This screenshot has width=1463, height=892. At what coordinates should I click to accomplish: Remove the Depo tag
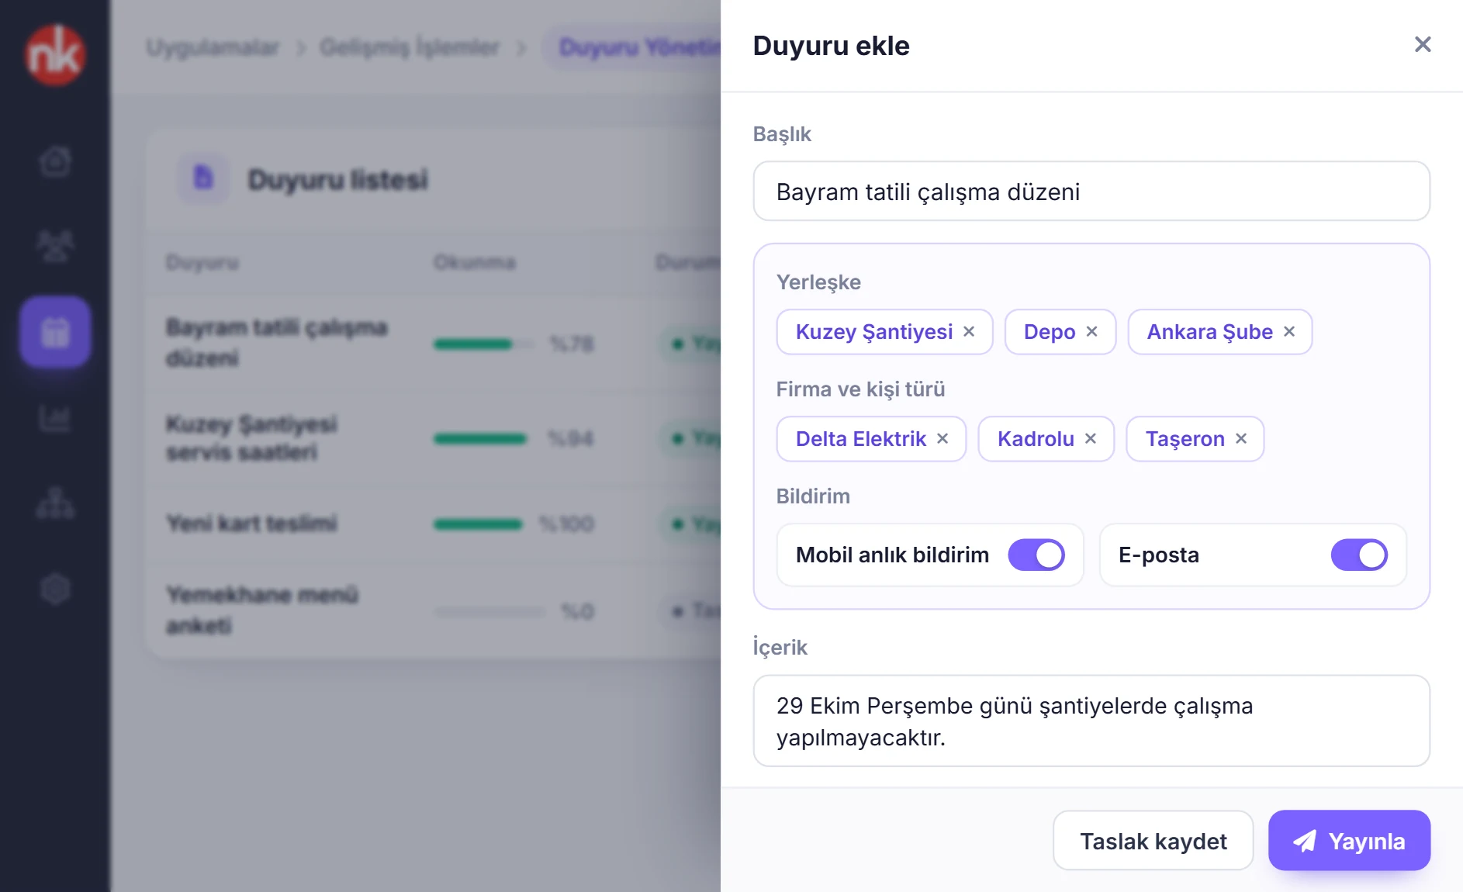pyautogui.click(x=1091, y=331)
